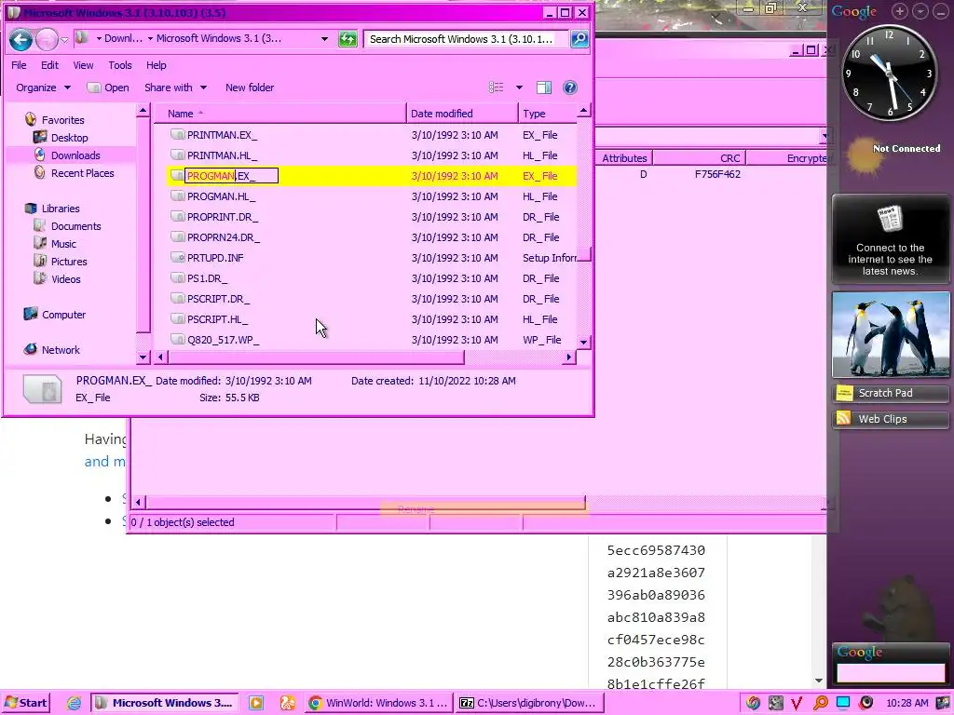
Task: Select PROPRN24.DR_ file
Action: coord(224,237)
